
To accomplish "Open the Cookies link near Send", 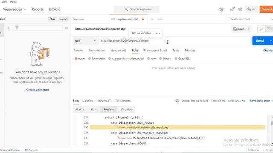I will tap(268, 50).
